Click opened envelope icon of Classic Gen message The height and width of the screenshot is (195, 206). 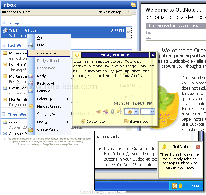pyautogui.click(x=5, y=88)
